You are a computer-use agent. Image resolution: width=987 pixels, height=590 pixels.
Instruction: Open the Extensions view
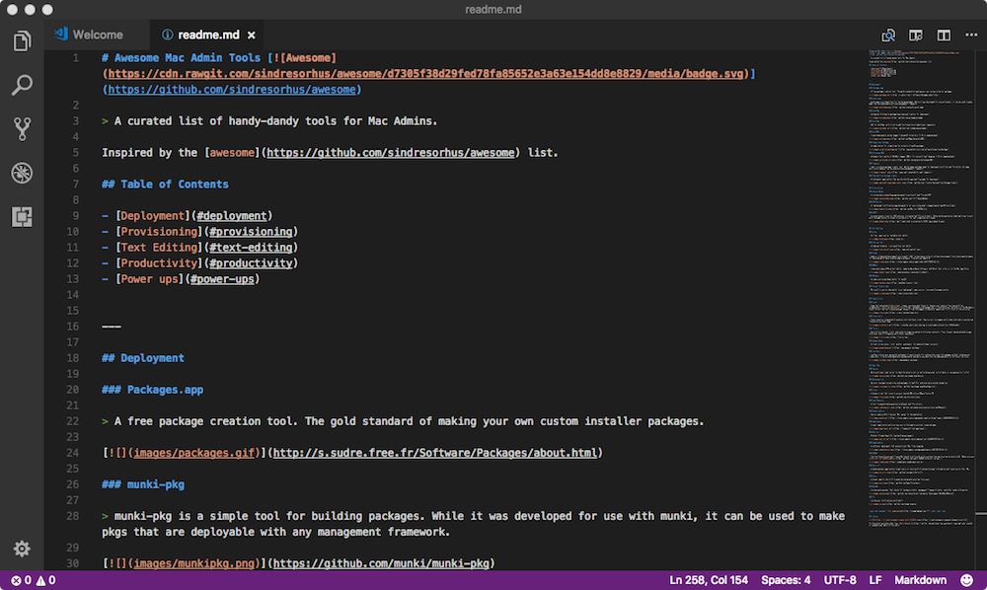pyautogui.click(x=22, y=216)
